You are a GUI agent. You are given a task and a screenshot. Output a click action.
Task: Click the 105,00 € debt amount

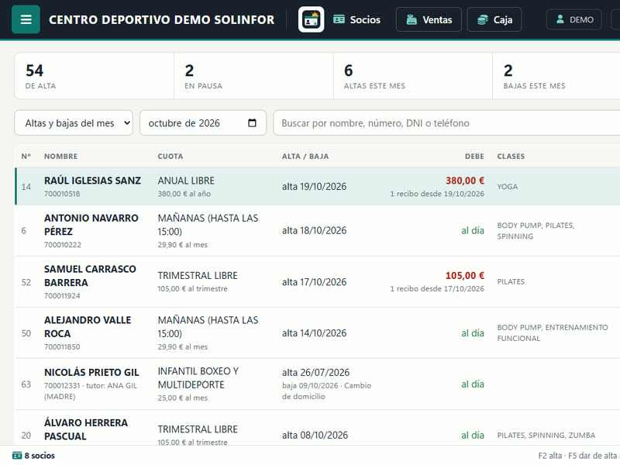[465, 276]
